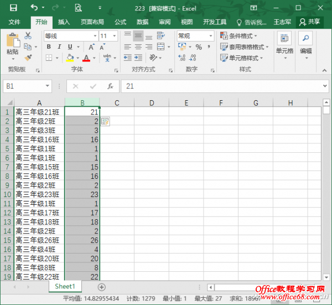Click the Paste clipboard icon
Viewport: 332px width, 305px height.
point(12,43)
